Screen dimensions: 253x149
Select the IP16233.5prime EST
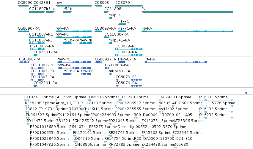(216, 118)
